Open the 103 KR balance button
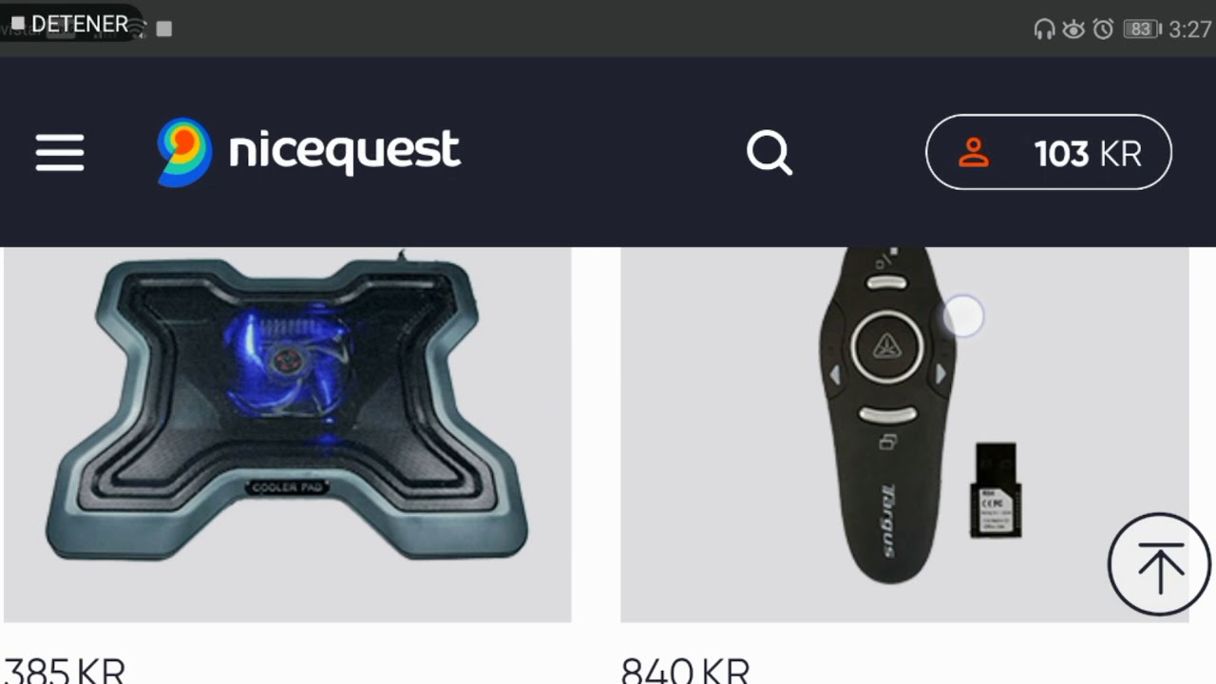1216x684 pixels. click(x=1049, y=152)
